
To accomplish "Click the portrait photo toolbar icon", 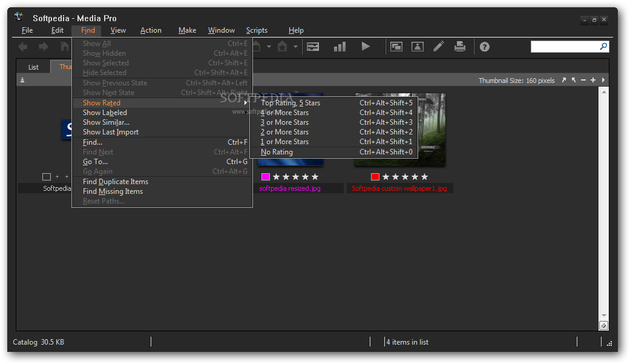I will 418,47.
